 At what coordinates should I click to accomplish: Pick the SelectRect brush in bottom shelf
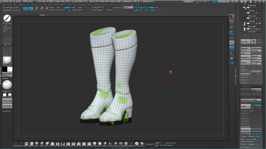15,144
